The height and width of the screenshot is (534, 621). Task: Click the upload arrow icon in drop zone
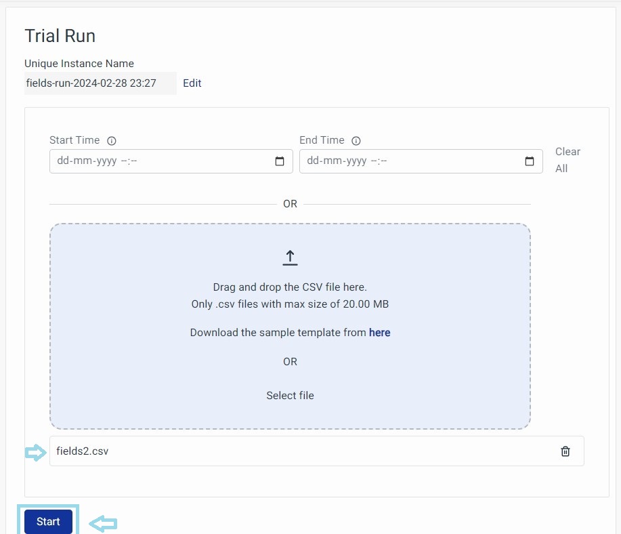click(290, 258)
